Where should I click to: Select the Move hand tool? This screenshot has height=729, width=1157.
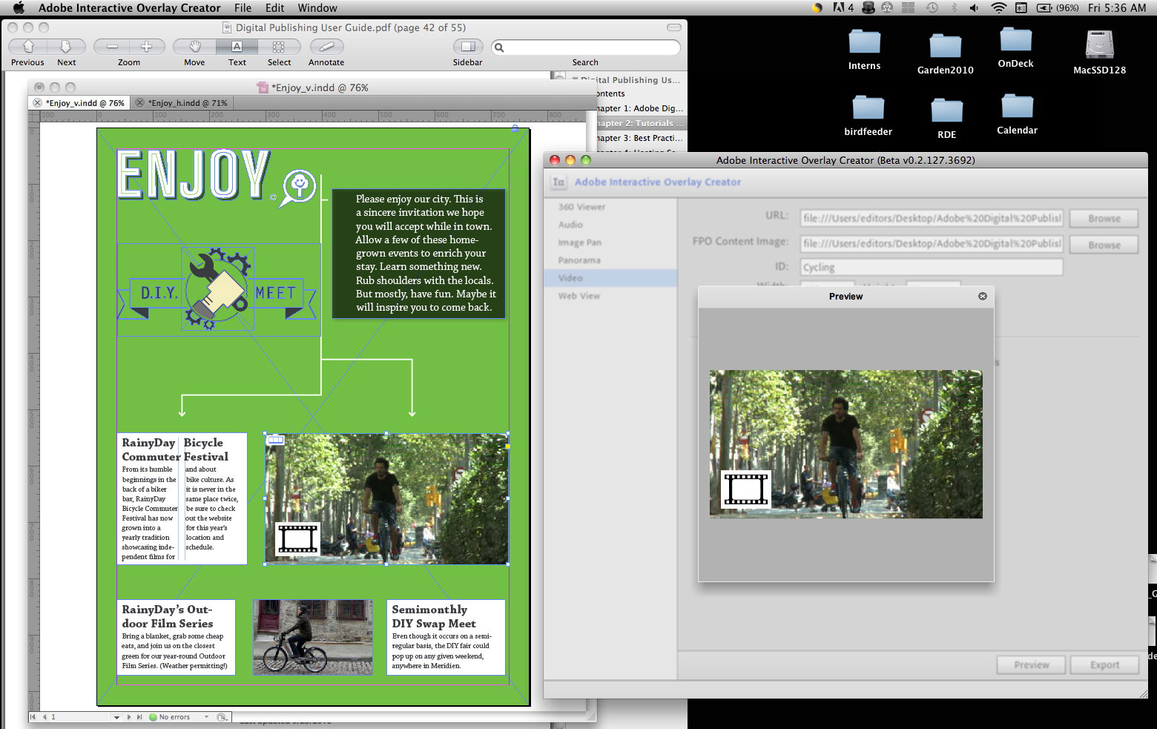194,47
